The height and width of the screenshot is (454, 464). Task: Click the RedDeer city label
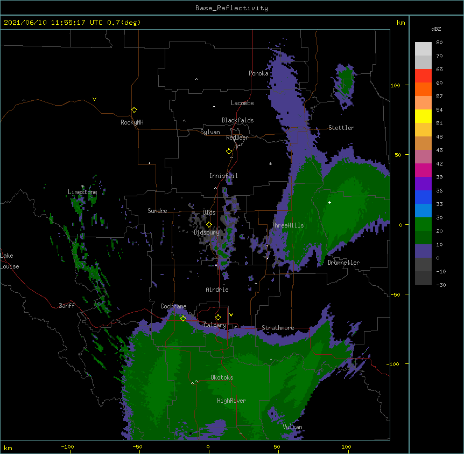tap(237, 137)
